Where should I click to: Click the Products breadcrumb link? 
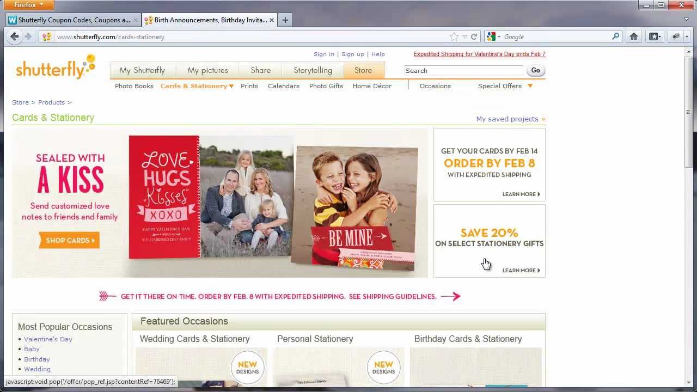click(x=51, y=102)
